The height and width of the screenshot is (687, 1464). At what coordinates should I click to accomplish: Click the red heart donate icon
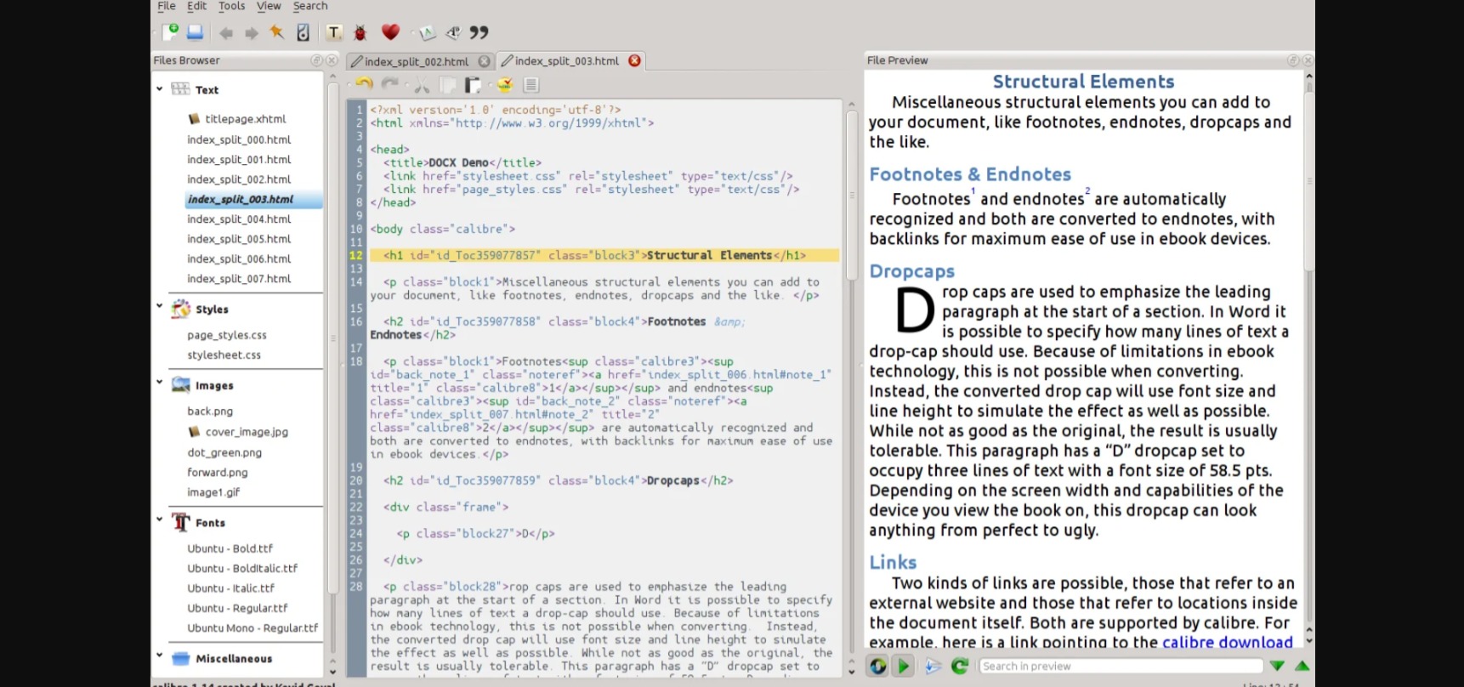point(390,32)
